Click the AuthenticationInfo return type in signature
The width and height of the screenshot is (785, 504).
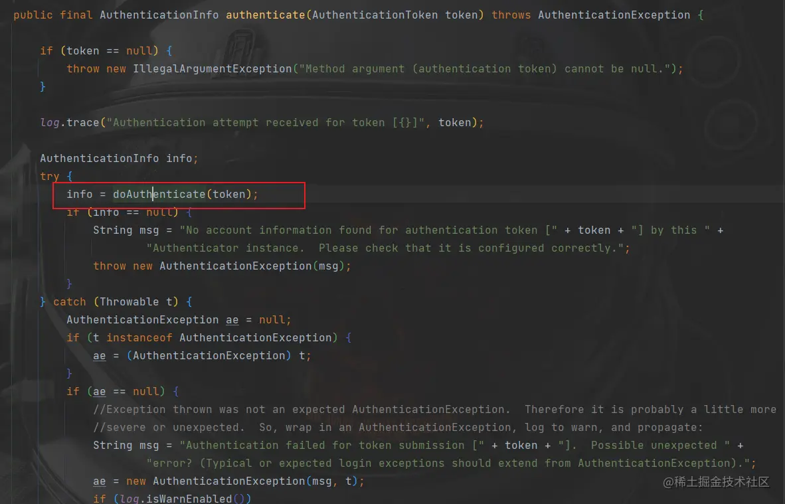(159, 15)
